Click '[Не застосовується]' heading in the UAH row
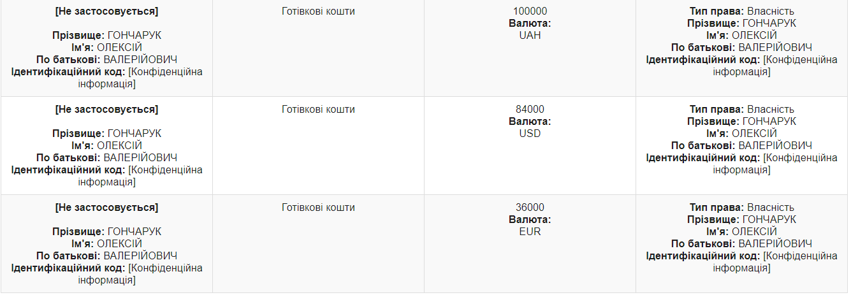The image size is (851, 295). (106, 11)
